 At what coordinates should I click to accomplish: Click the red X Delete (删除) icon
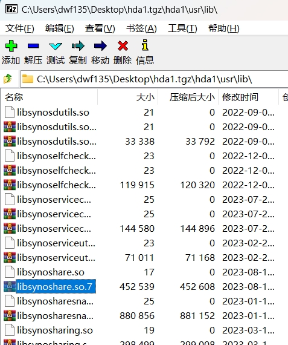pos(123,46)
